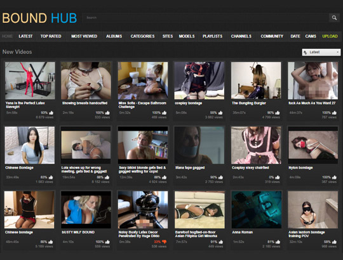The height and width of the screenshot is (260, 343).
Task: Open the SITES menu item
Action: pos(168,36)
